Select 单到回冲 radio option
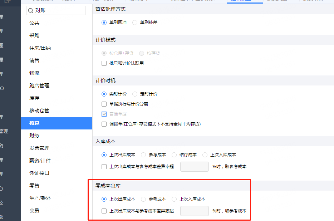Screen dimensions: 334x221 coord(104,23)
